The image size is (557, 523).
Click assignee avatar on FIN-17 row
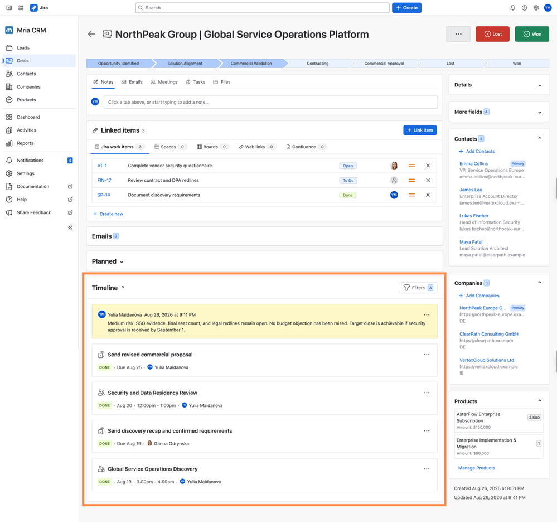(394, 181)
